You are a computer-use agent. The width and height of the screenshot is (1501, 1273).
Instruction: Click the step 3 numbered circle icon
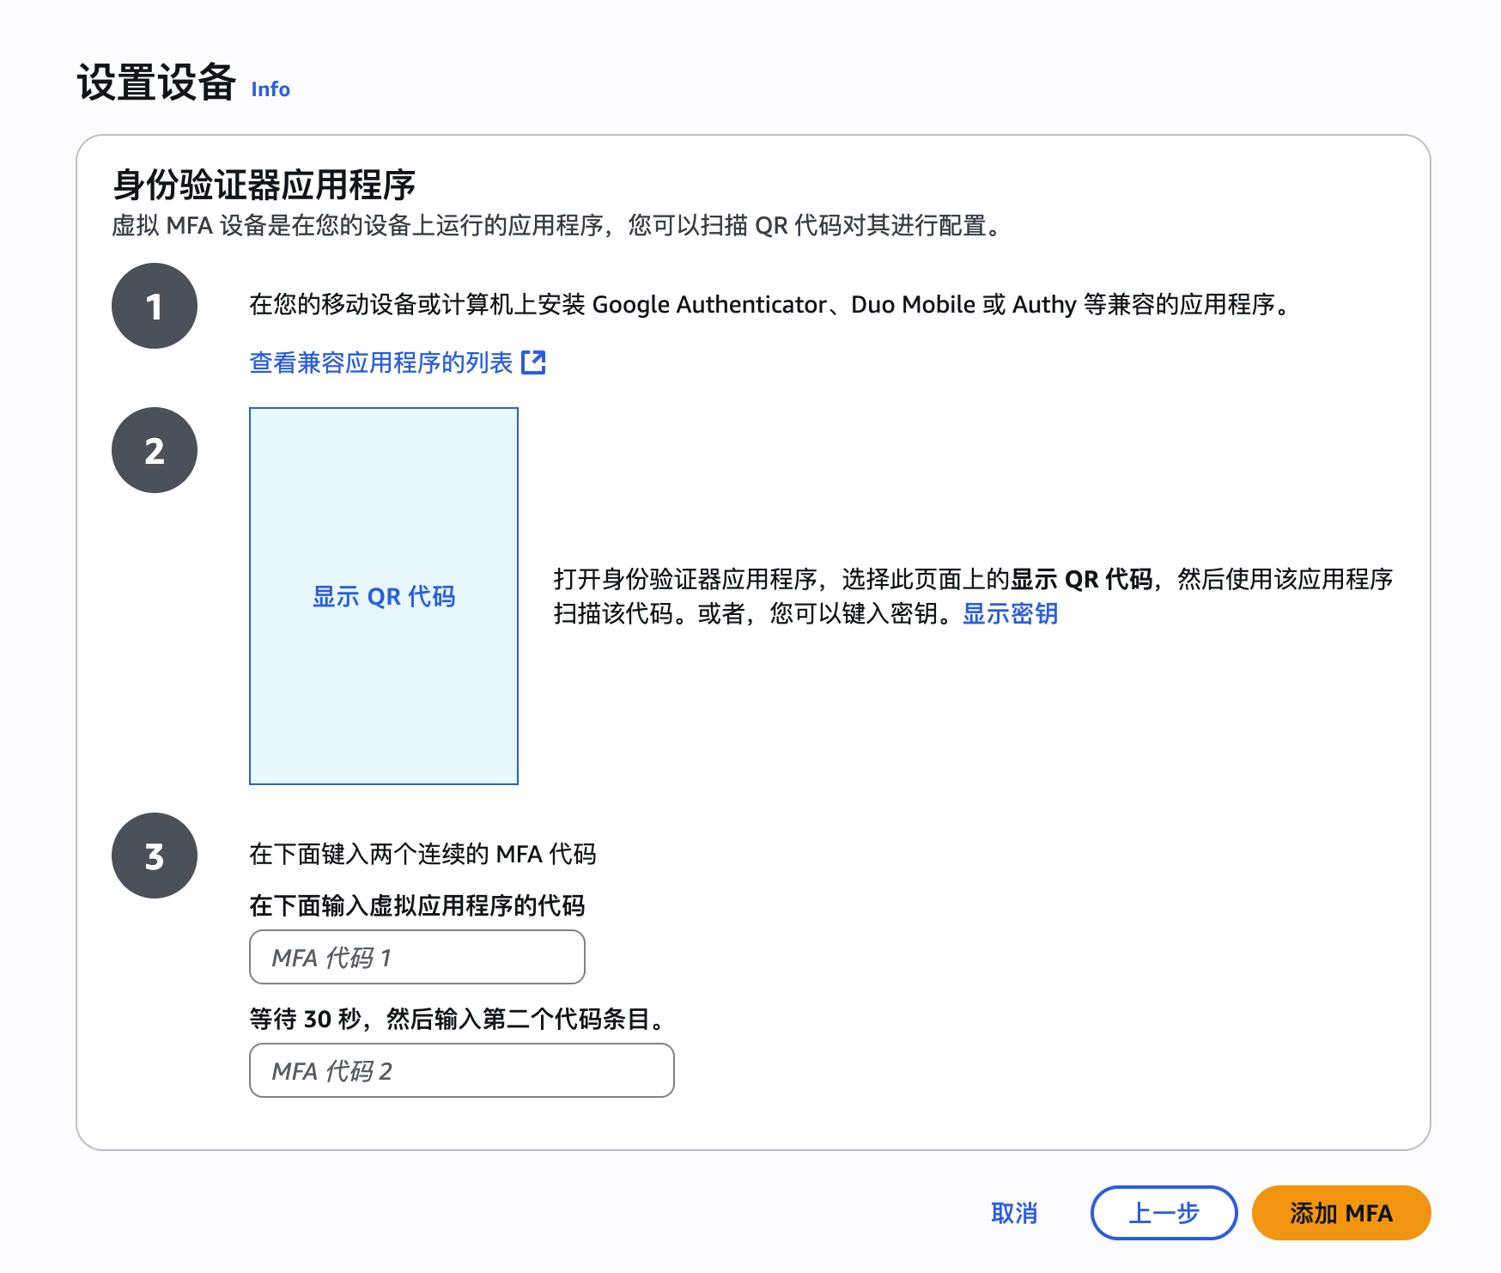(154, 855)
